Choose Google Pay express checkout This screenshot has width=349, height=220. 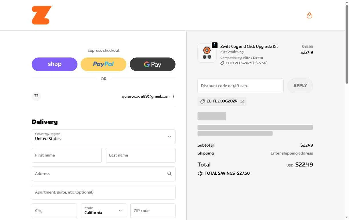[153, 64]
